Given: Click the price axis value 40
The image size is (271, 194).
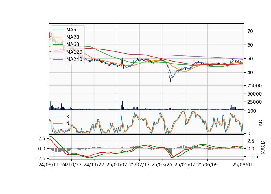Looking at the screenshot, I should pyautogui.click(x=250, y=73).
